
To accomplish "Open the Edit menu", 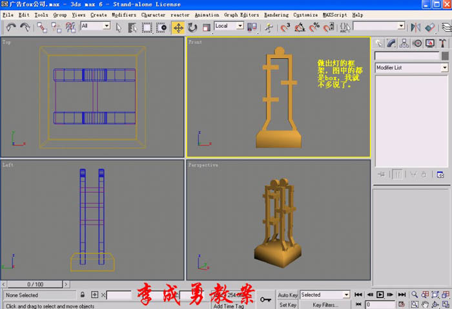I will coord(24,15).
